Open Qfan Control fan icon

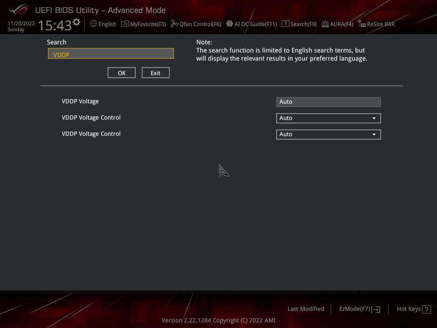[x=175, y=24]
